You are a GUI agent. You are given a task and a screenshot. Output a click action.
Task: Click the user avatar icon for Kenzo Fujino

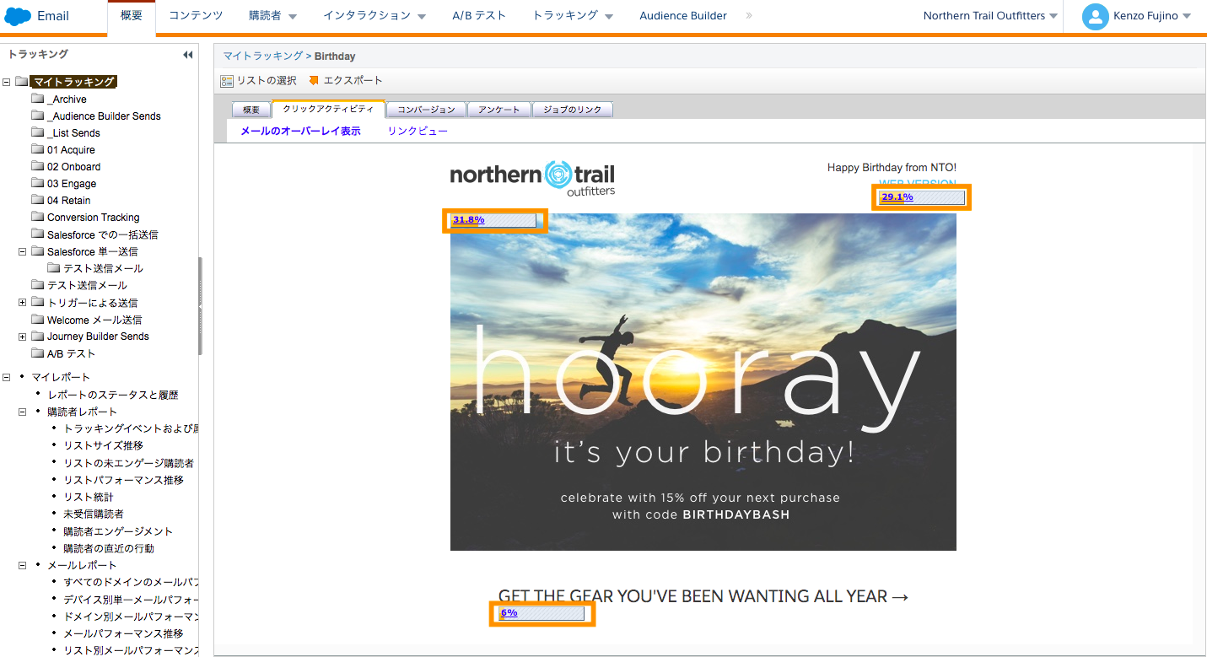[1095, 16]
